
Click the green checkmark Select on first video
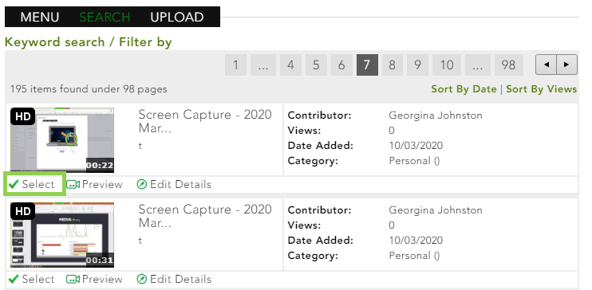(x=14, y=184)
